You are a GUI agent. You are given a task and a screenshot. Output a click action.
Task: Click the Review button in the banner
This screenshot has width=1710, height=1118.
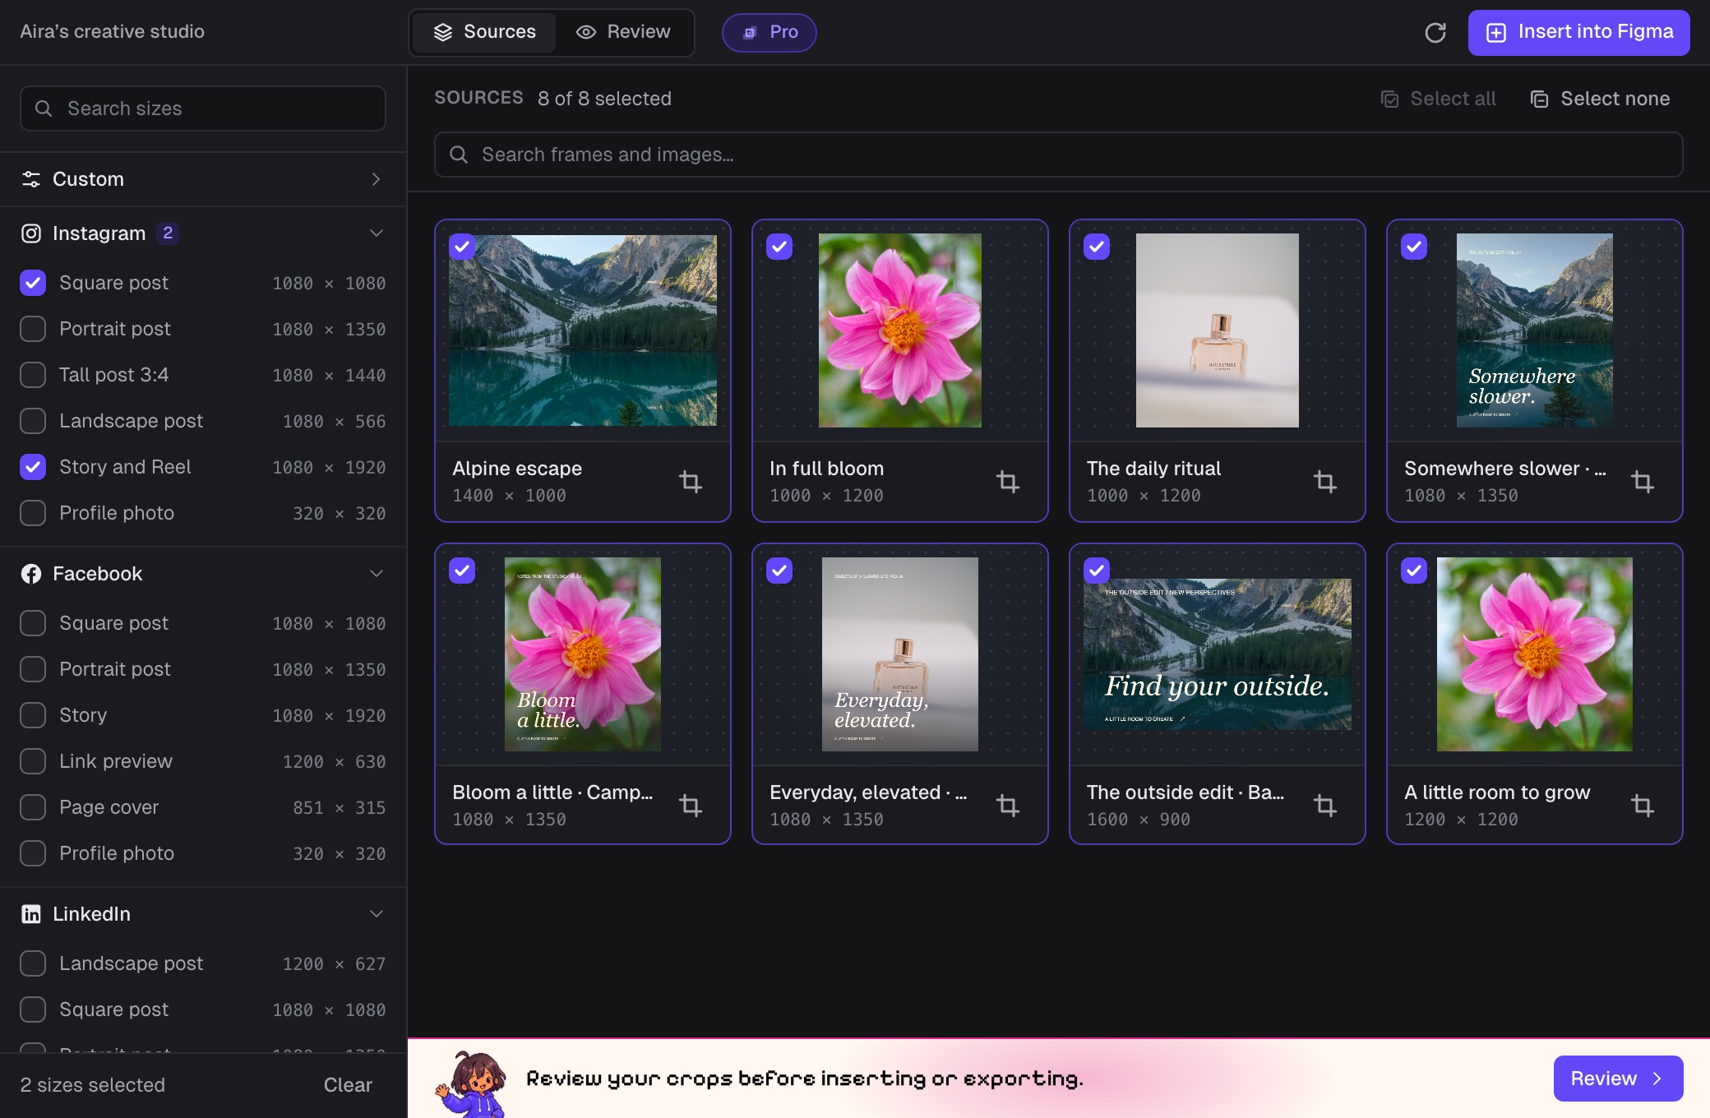pos(1618,1079)
